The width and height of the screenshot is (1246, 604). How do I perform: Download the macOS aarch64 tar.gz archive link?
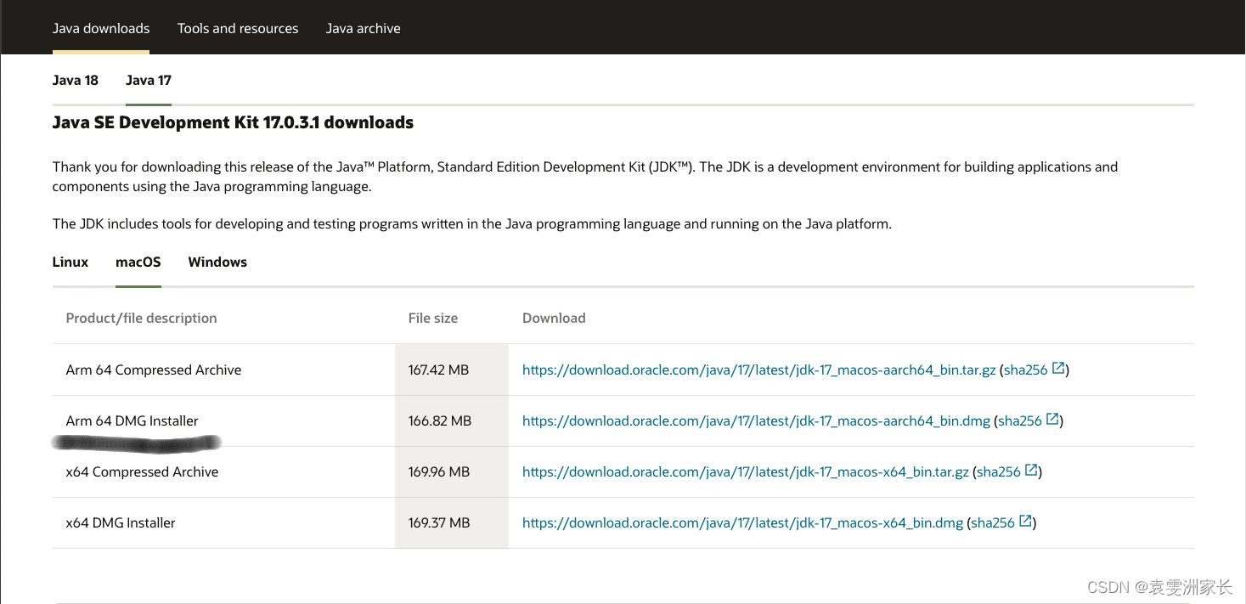click(758, 370)
